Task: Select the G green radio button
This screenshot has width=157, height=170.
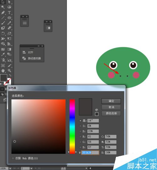Action: [80, 142]
